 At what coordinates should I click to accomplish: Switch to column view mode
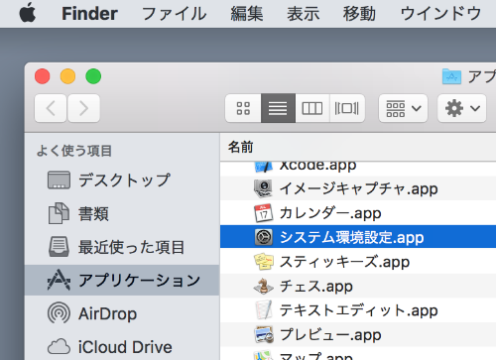[x=312, y=108]
